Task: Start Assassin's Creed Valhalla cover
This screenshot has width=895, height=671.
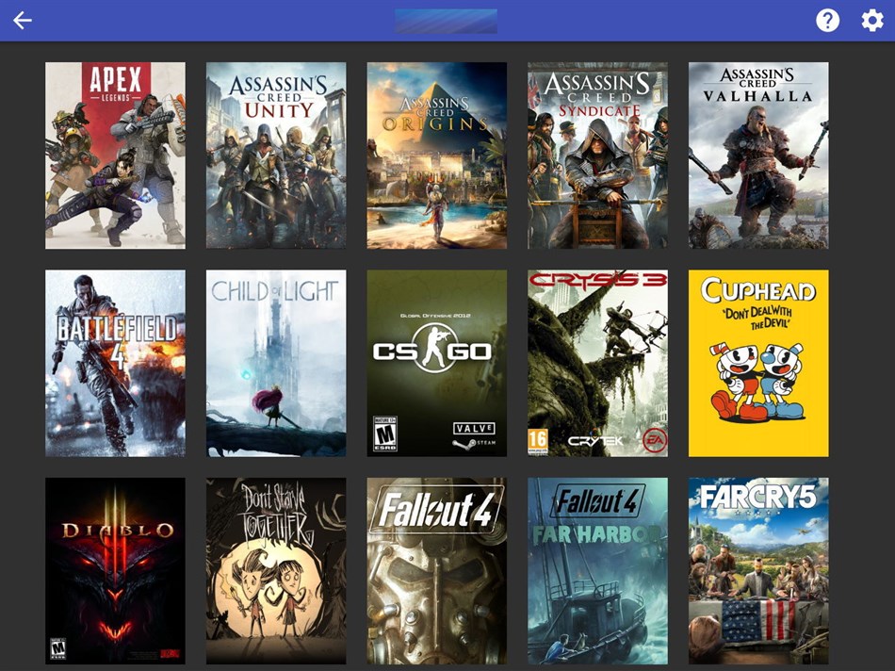Action: [x=758, y=155]
